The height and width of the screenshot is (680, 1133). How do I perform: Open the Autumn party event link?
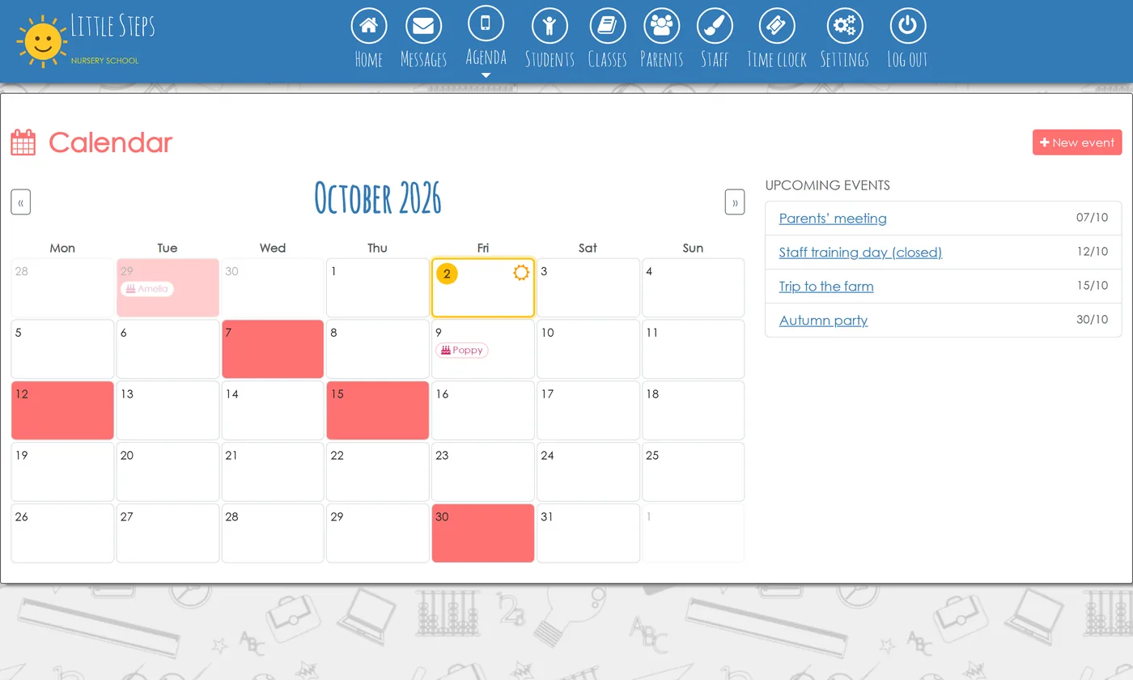[x=823, y=321]
